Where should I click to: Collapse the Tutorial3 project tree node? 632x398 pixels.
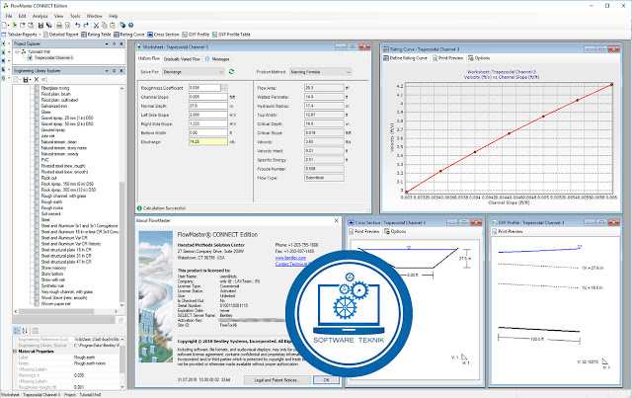pyautogui.click(x=18, y=52)
